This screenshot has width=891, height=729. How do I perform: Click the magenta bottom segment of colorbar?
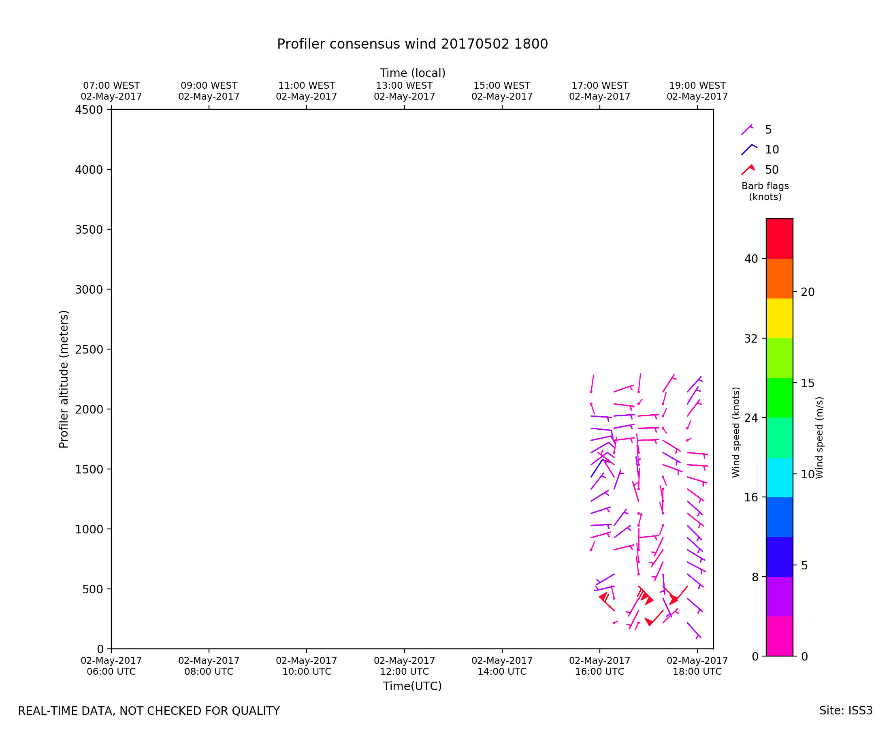pos(779,636)
